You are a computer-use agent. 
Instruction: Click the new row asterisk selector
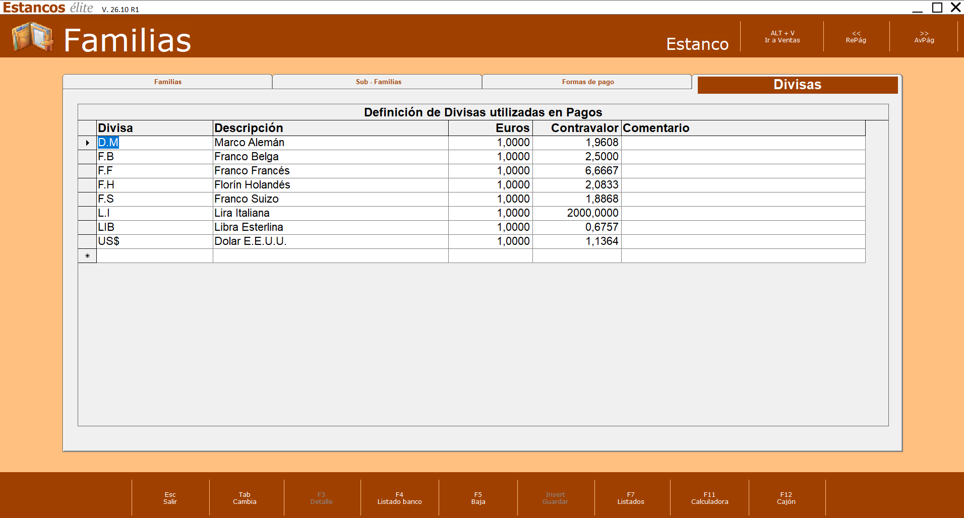(x=87, y=256)
